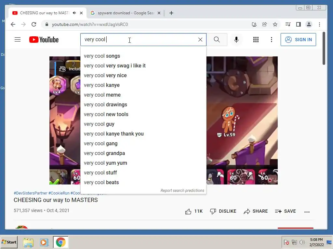Open the Action Center flag icon
The width and height of the screenshot is (333, 249).
pyautogui.click(x=286, y=242)
